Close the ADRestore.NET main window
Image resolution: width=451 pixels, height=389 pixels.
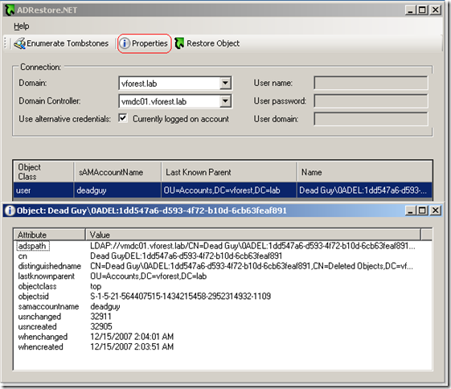point(436,10)
